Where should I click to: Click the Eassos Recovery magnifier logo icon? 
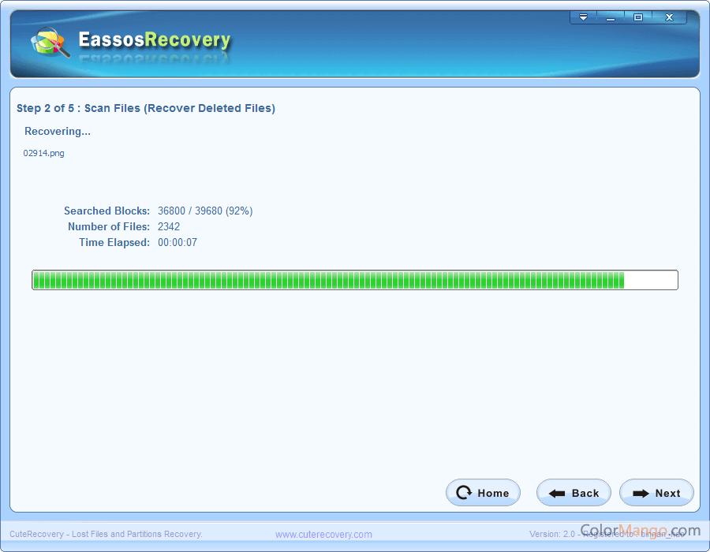(47, 41)
